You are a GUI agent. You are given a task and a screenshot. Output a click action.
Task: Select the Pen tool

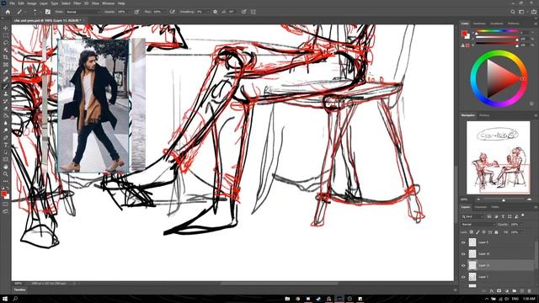click(x=6, y=137)
